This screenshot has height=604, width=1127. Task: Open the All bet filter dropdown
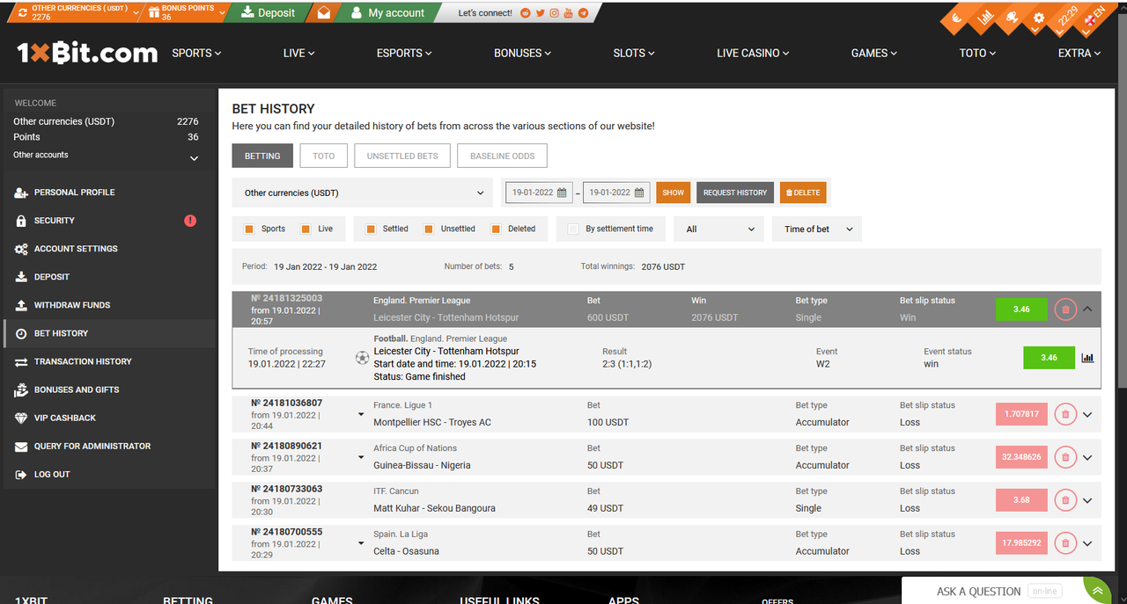click(719, 229)
